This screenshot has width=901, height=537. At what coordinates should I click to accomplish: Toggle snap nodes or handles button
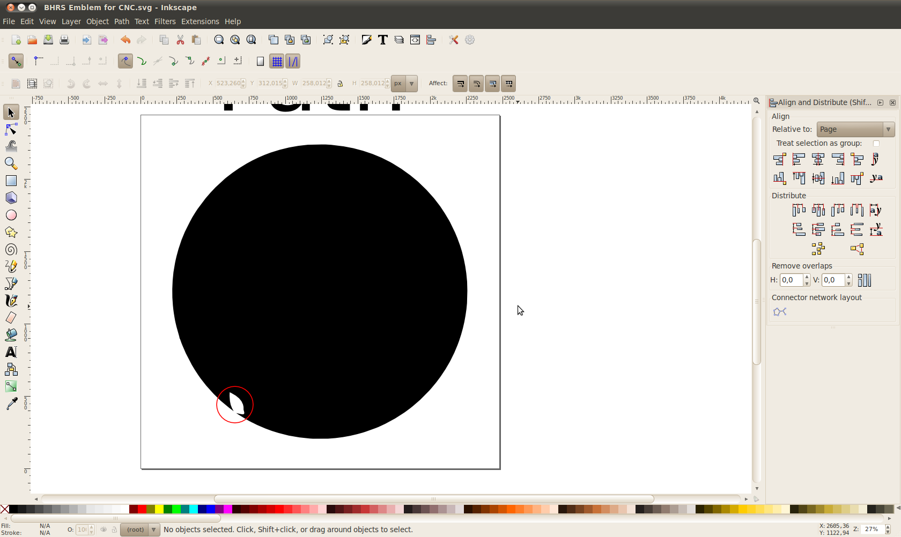tap(125, 61)
